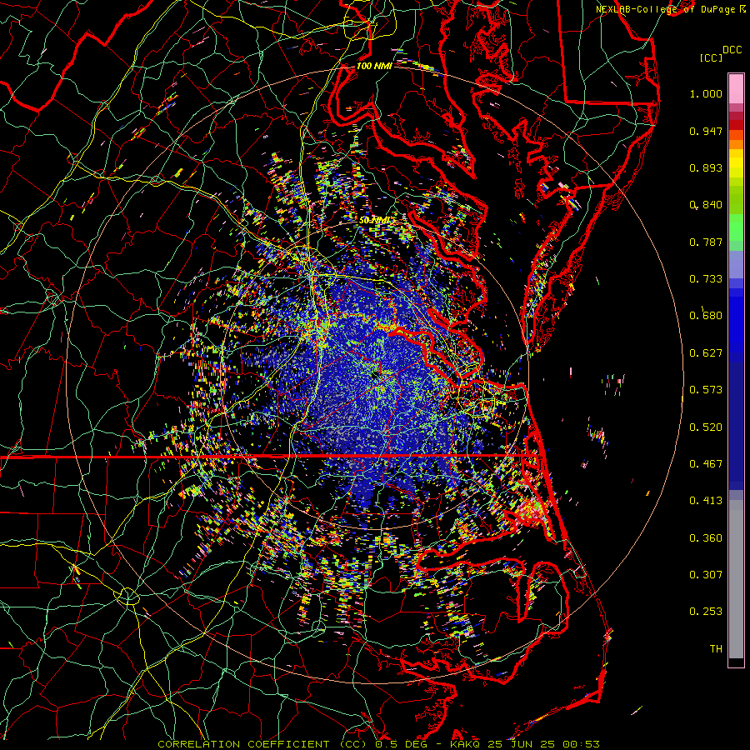This screenshot has width=750, height=750.
Task: Click the 1.000 value on color scale
Action: coord(706,93)
